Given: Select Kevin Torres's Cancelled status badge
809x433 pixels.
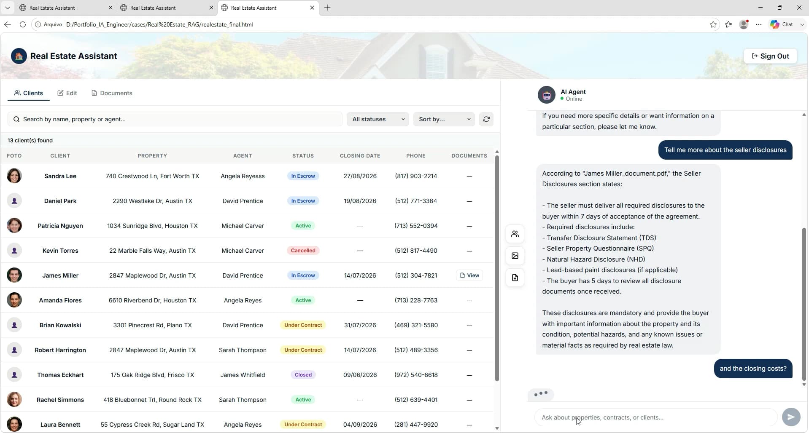Looking at the screenshot, I should pyautogui.click(x=303, y=250).
